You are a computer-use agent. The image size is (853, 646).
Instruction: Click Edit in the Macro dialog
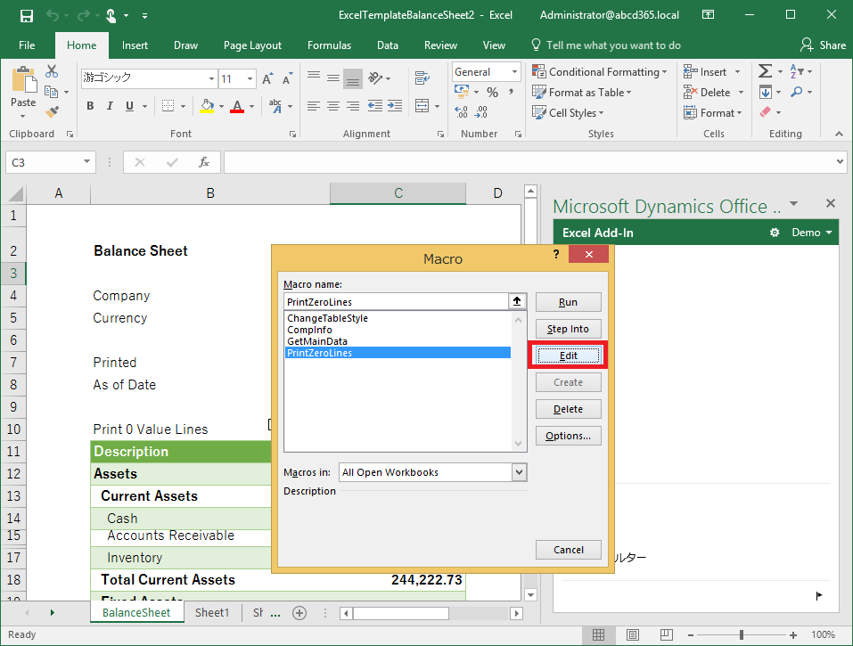coord(568,356)
